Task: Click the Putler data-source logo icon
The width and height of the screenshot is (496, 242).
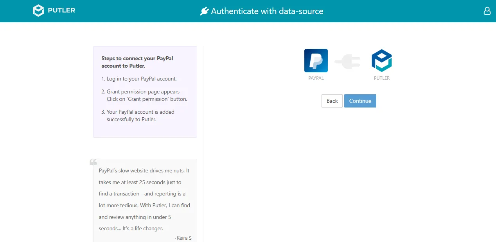Action: (x=382, y=61)
